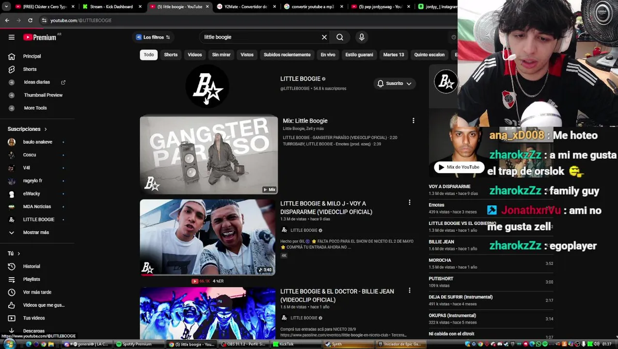Open the site information icon beside the URL
Viewport: 618px width, 349px height.
click(44, 20)
